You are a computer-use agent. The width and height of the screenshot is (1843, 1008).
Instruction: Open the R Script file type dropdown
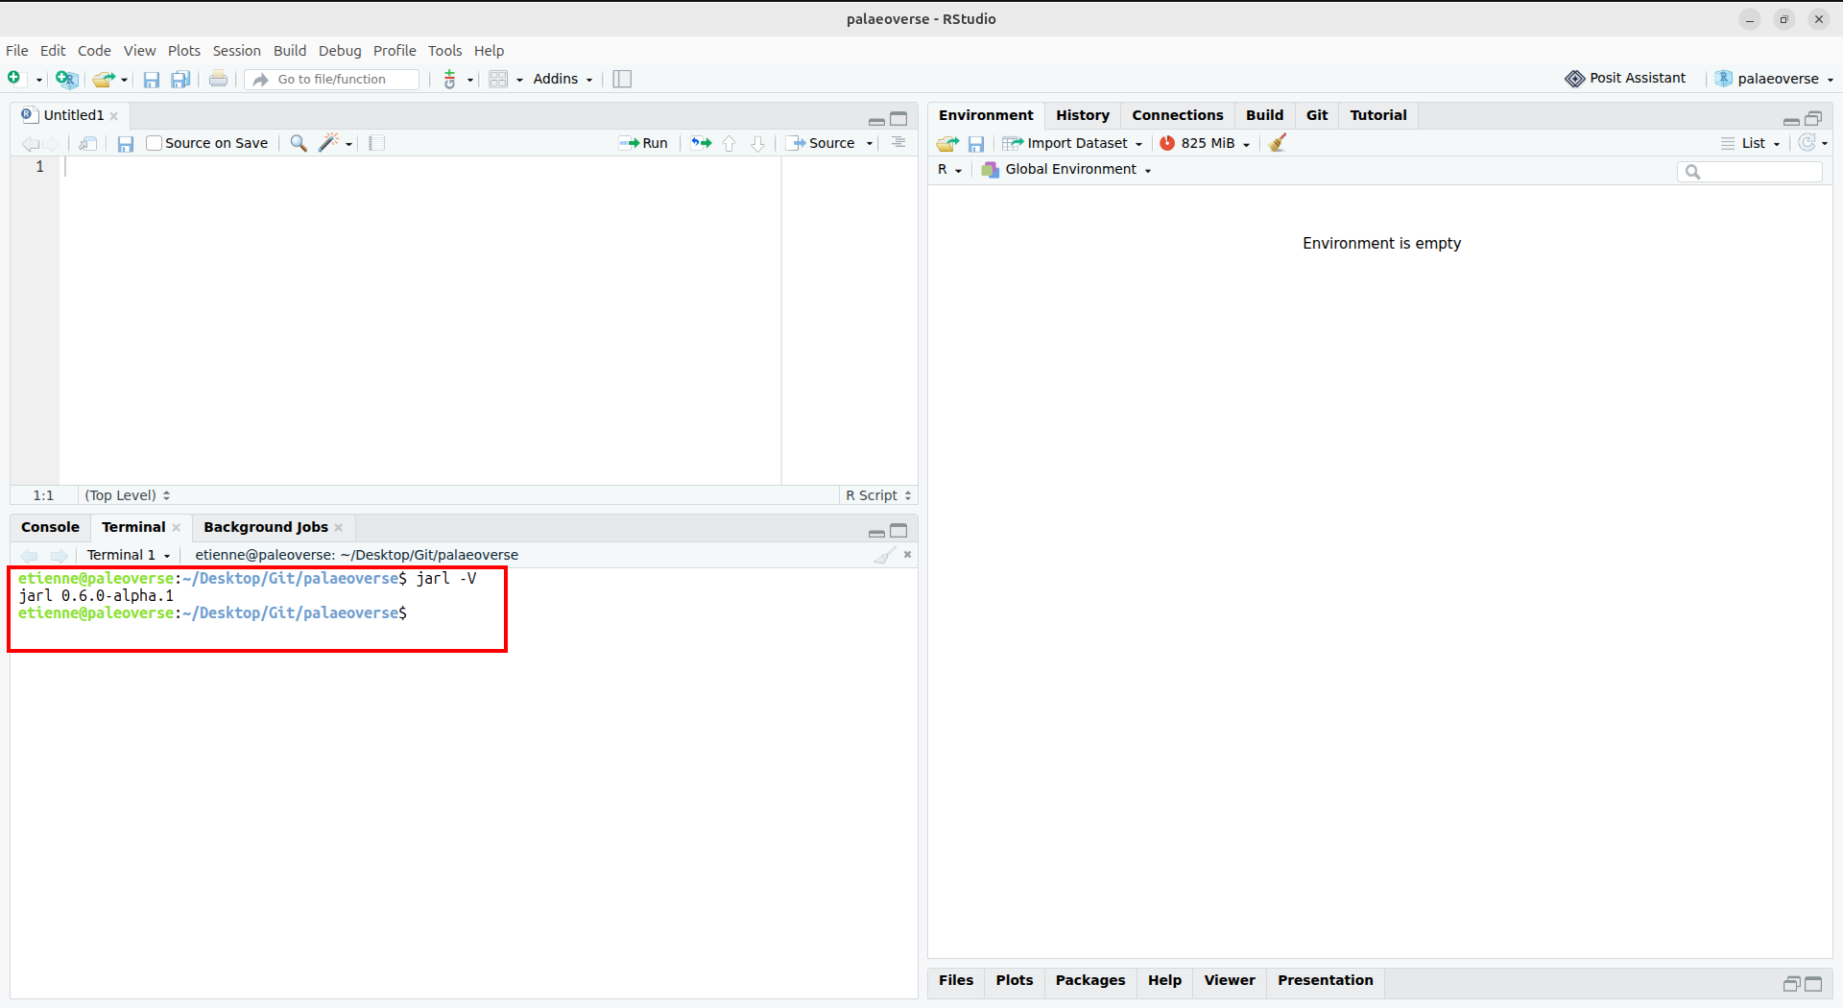(x=878, y=495)
